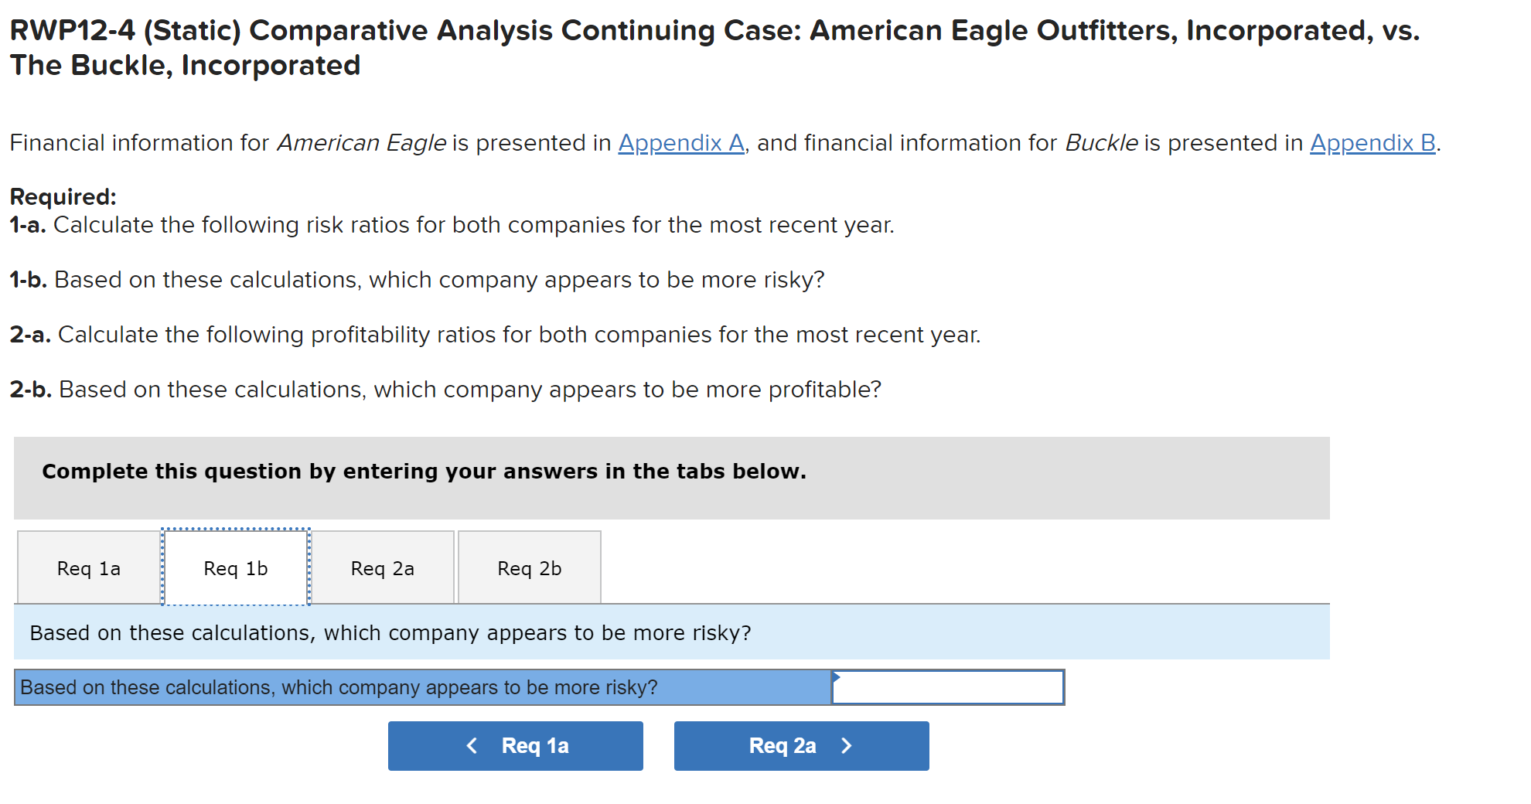
Task: Click the small blue dropdown triangle marker
Action: point(837,676)
